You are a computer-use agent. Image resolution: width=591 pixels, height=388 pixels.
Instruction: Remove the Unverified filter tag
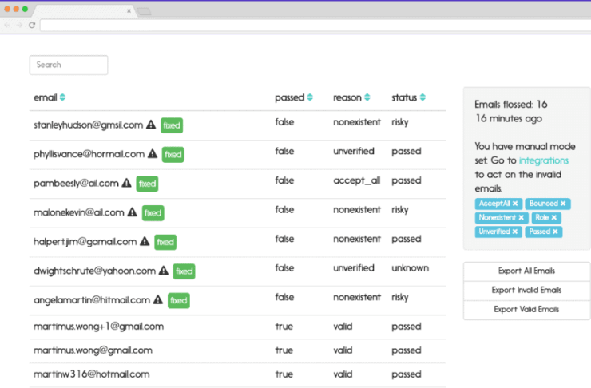[515, 232]
